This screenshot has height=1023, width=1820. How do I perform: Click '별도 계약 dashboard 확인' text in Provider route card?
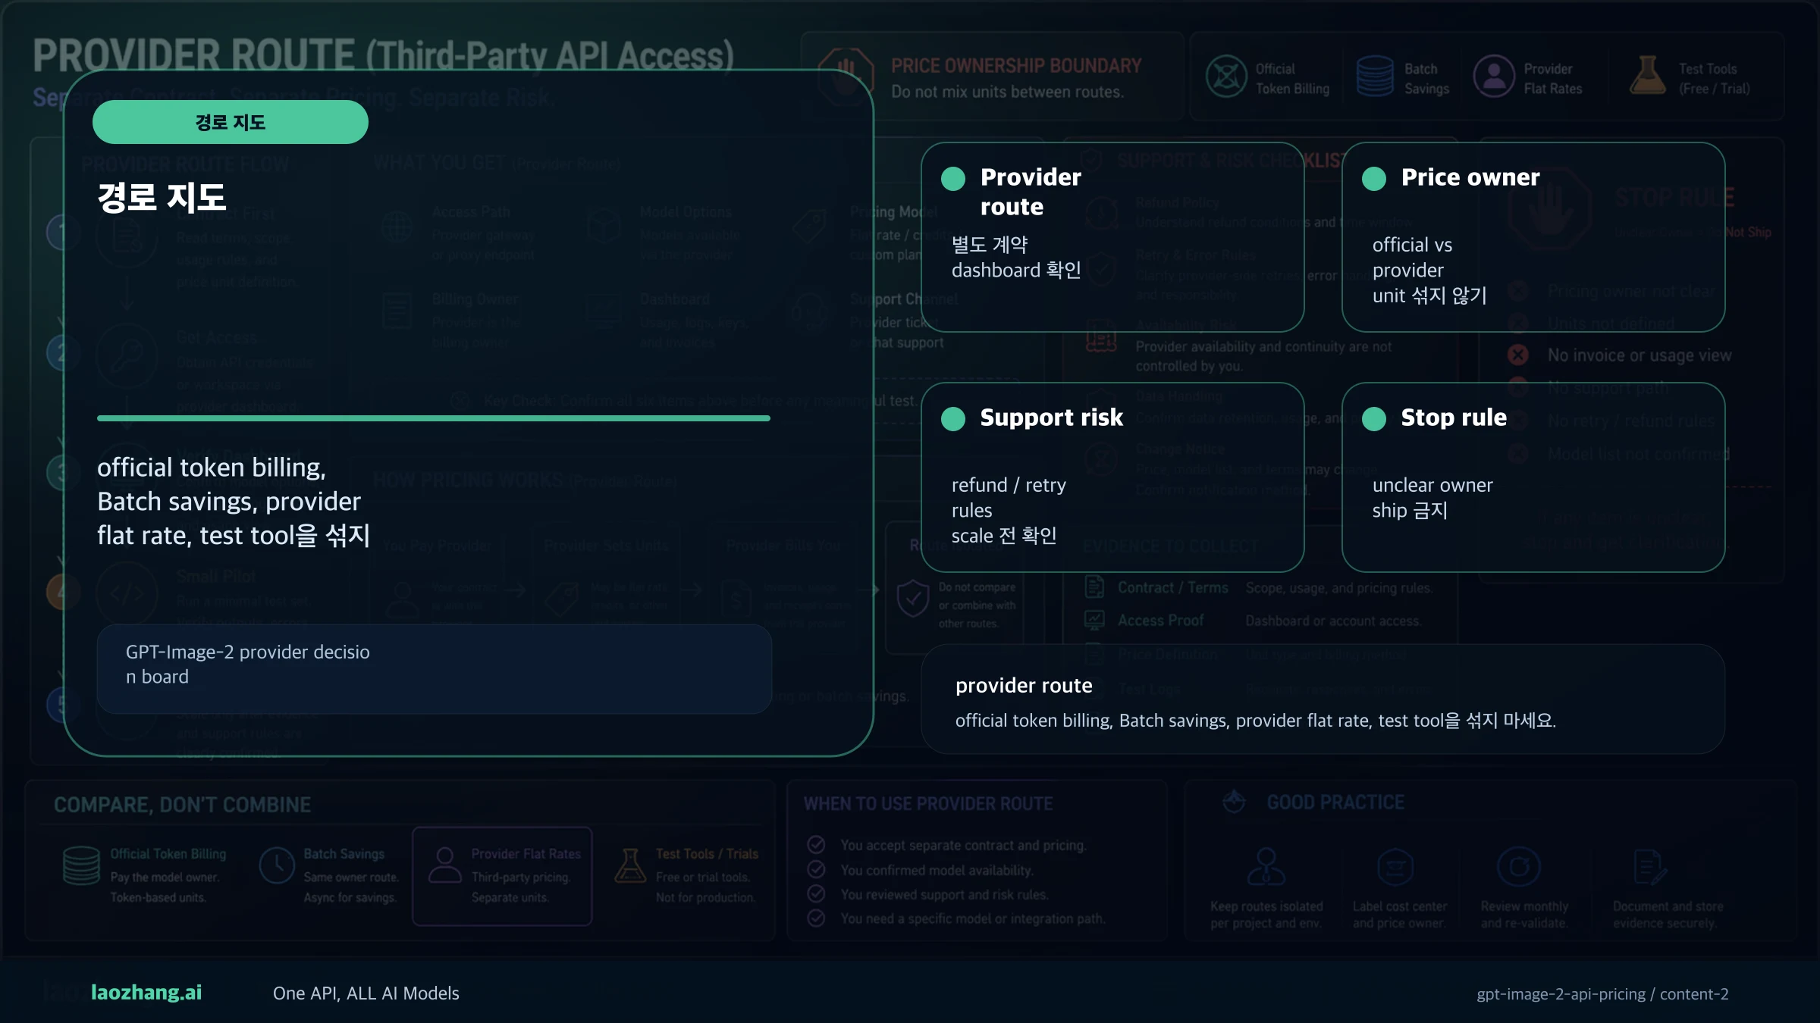coord(1016,258)
